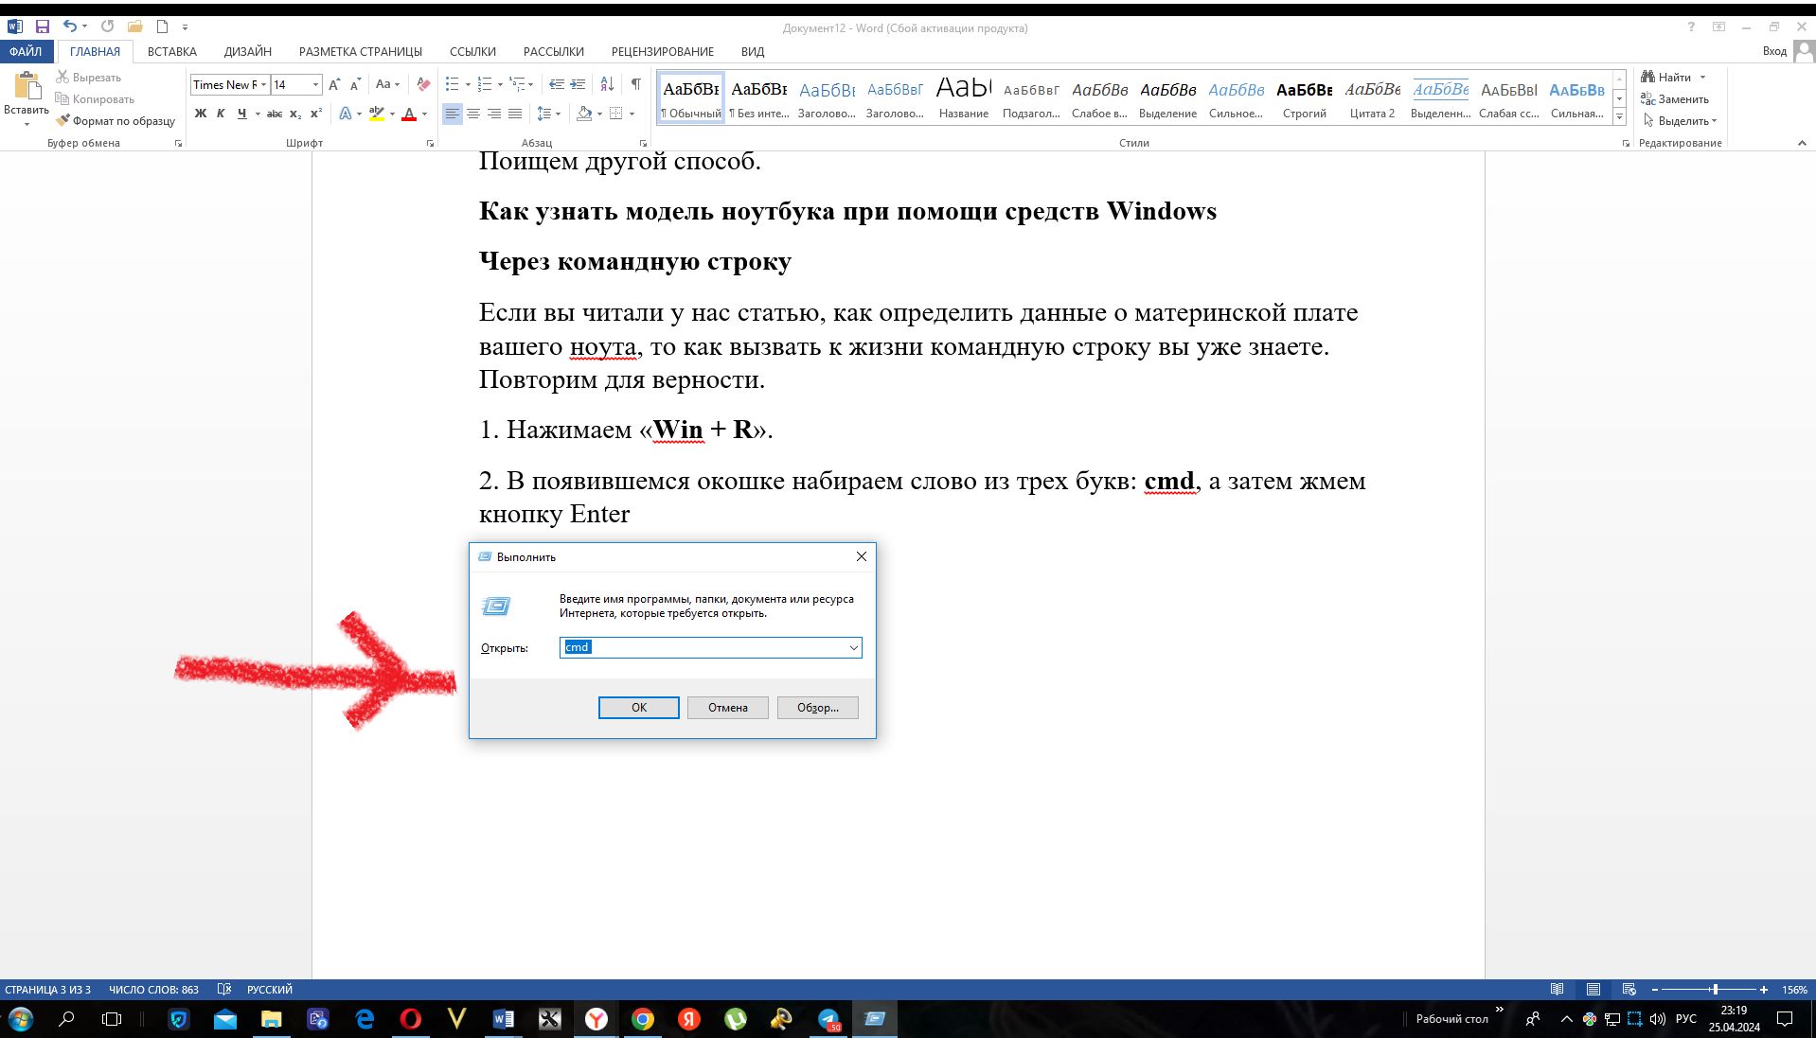Image resolution: width=1816 pixels, height=1038 pixels.
Task: Toggle bold (Ж) formatting
Action: coord(200,114)
